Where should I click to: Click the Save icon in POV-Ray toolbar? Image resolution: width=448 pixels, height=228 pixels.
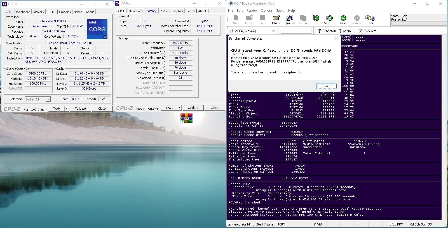click(x=262, y=18)
